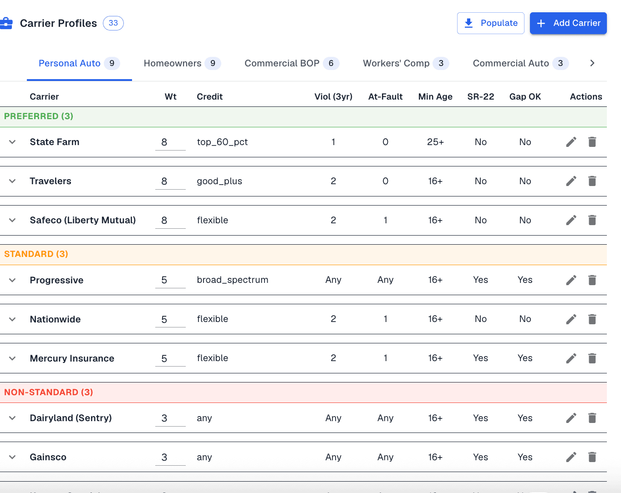
Task: Delete the State Farm carrier
Action: [592, 142]
